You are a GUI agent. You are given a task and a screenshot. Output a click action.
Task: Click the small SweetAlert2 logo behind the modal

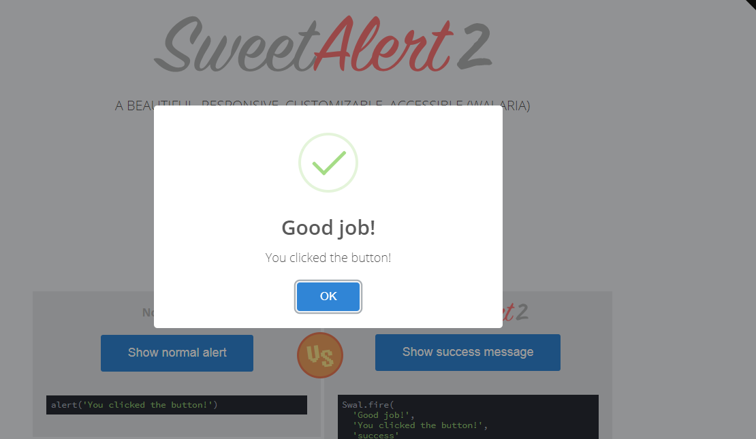click(515, 312)
